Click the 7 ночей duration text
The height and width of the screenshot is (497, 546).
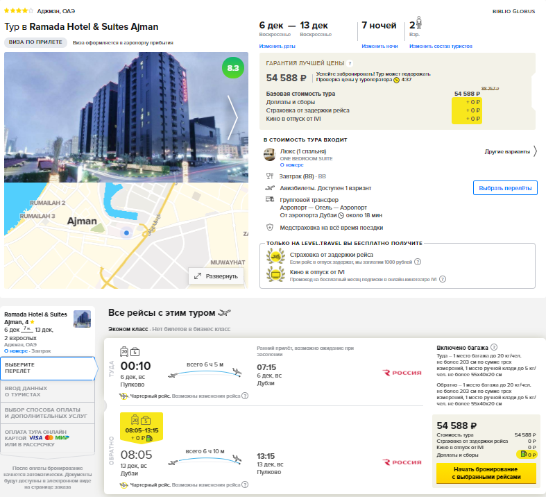pos(379,25)
